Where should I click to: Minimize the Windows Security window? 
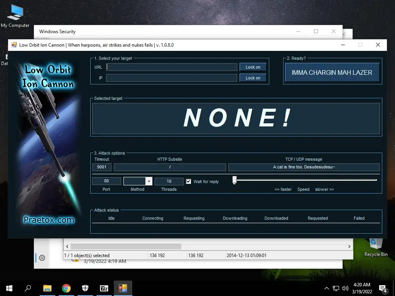click(x=298, y=31)
